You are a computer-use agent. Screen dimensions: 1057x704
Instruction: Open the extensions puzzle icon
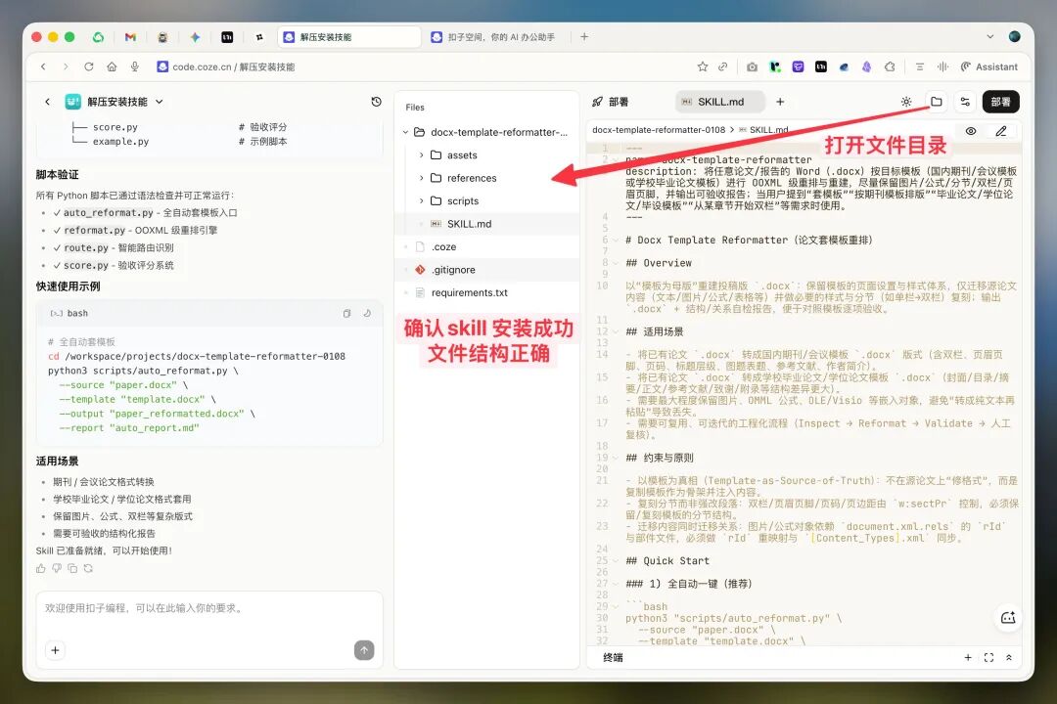[x=890, y=66]
